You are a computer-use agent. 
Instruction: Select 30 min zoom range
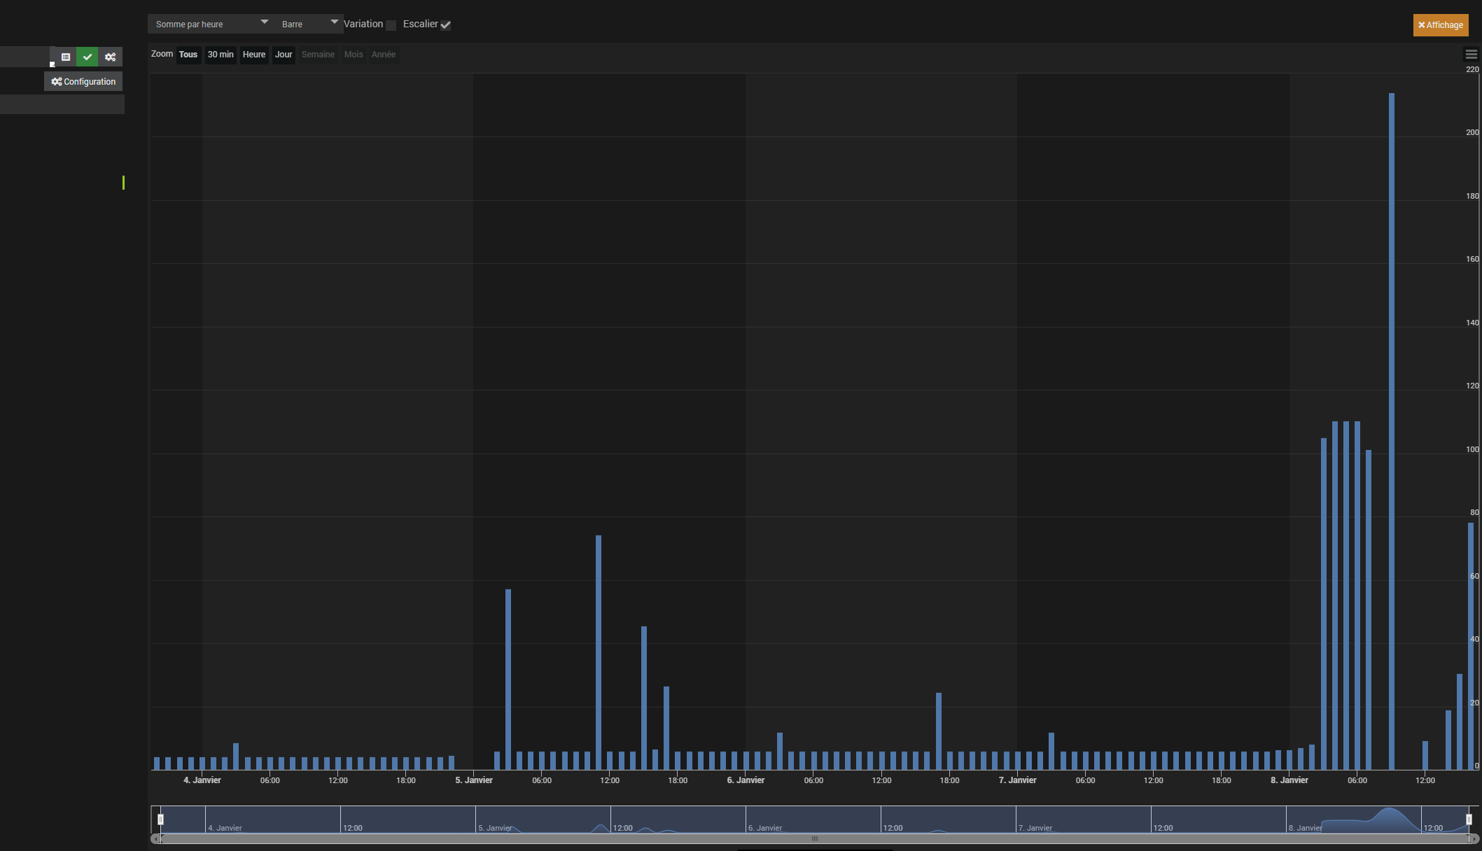[x=221, y=55]
